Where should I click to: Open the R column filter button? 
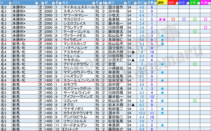coord(10,3)
